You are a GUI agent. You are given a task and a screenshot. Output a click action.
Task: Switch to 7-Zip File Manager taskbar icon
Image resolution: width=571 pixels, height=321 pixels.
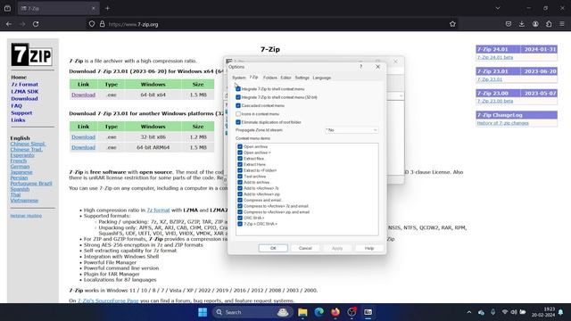click(368, 312)
